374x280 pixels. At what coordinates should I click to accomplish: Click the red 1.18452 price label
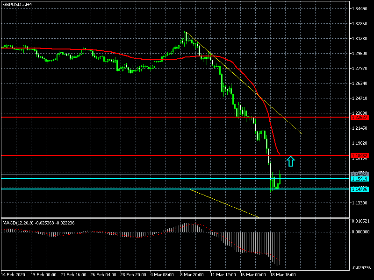point(360,155)
